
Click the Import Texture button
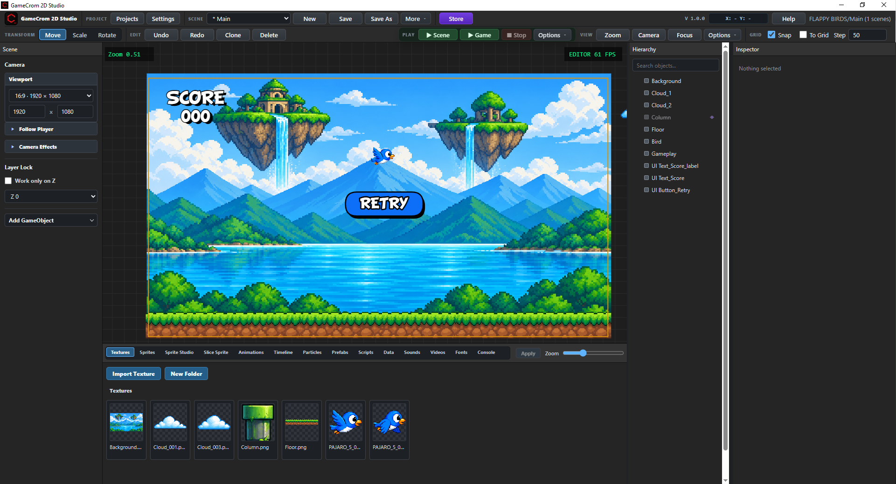click(133, 373)
